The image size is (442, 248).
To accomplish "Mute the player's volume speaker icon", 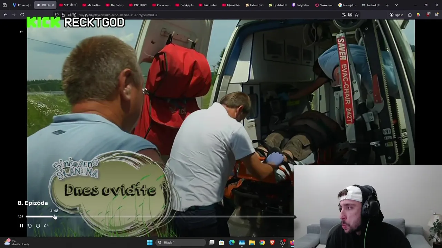I will [x=46, y=226].
